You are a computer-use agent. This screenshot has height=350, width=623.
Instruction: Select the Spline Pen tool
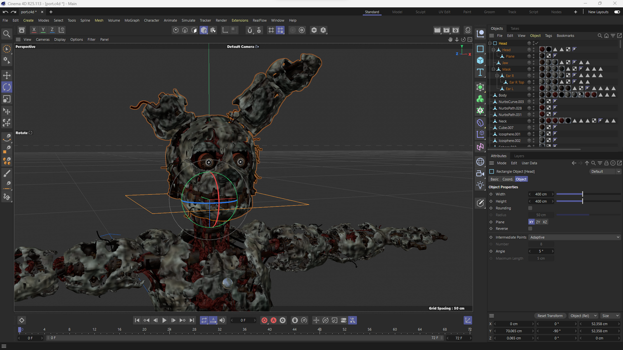point(7,138)
